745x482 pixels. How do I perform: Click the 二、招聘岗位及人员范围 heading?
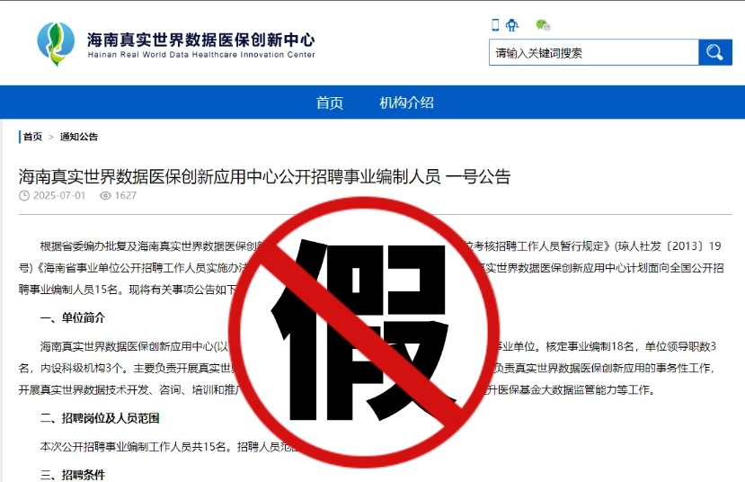[x=100, y=418]
